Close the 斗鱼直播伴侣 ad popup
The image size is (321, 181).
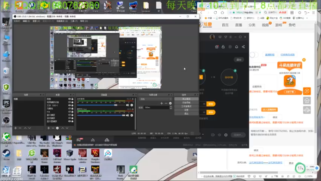point(304,60)
